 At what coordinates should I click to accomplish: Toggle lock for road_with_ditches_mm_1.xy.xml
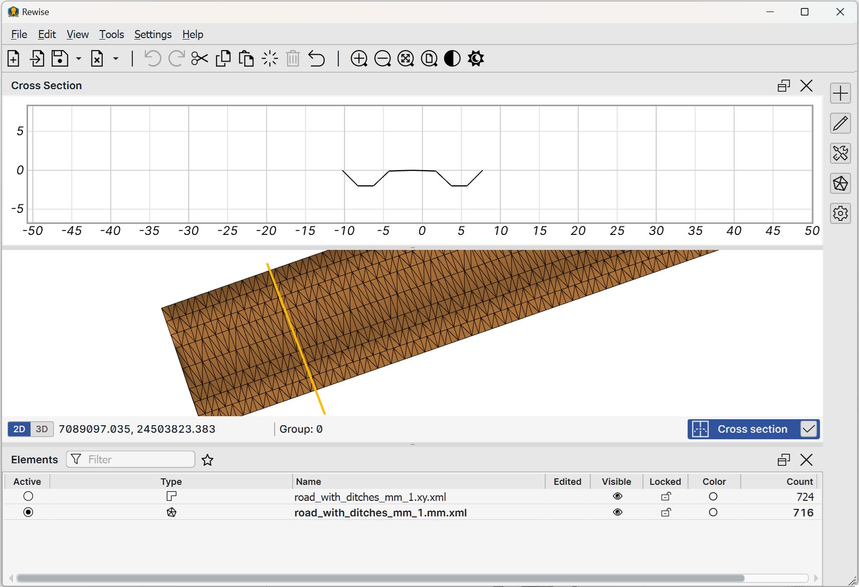[666, 496]
